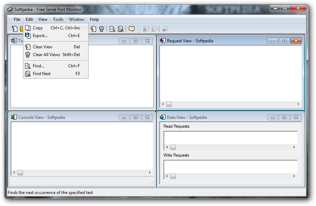This screenshot has width=316, height=206.
Task: Open the Window menu
Action: [x=77, y=19]
